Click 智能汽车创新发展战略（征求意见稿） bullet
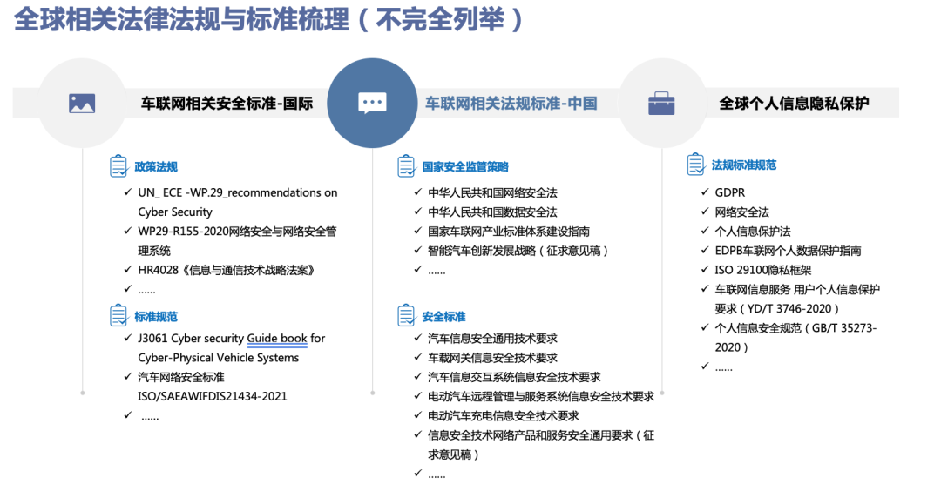 click(518, 251)
